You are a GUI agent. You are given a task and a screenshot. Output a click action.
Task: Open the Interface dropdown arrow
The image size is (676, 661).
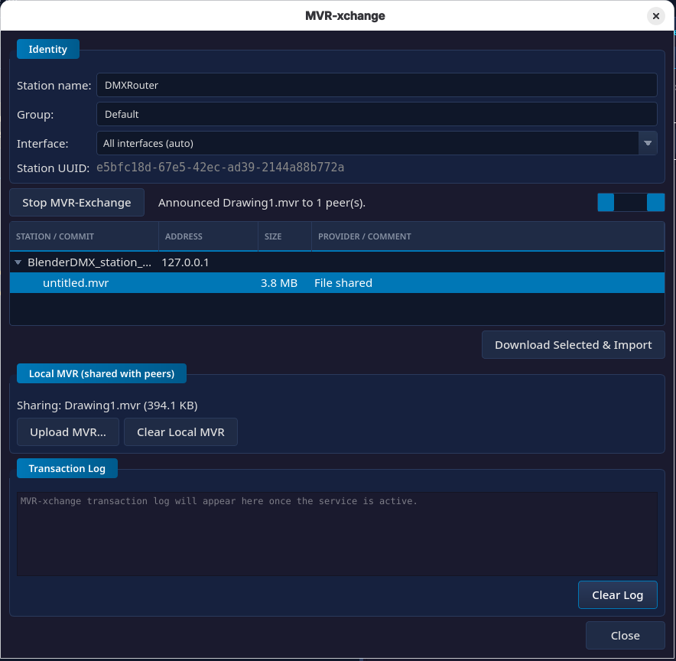(648, 143)
